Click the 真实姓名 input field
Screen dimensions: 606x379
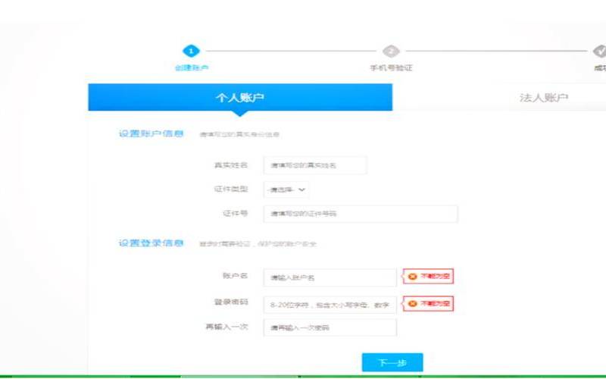tap(315, 165)
